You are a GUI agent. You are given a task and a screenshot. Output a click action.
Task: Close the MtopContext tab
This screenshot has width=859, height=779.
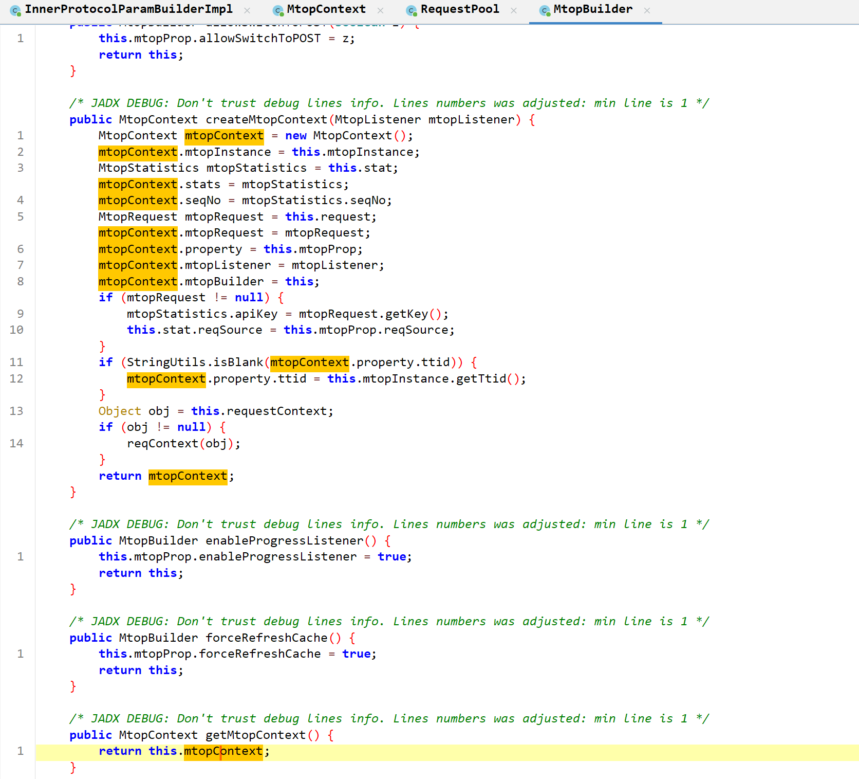(380, 10)
